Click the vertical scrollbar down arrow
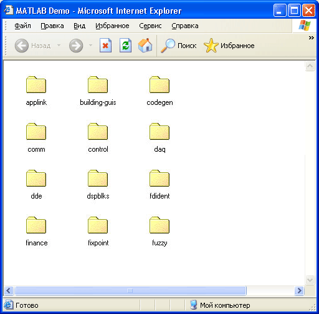Screen dimensions: 319x314 tap(310, 280)
